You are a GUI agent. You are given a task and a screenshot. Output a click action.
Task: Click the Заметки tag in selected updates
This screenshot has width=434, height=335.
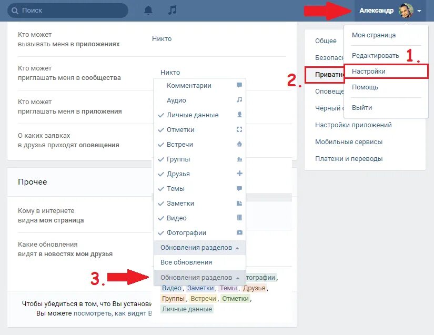pos(200,288)
